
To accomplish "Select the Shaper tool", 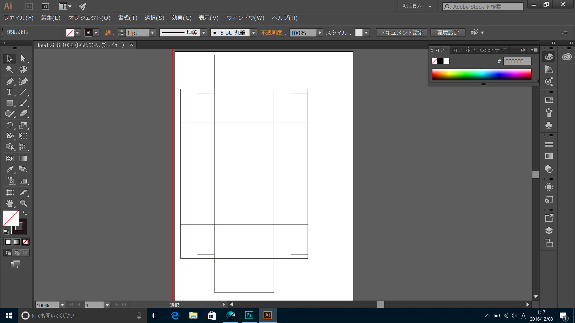I will click(x=10, y=114).
